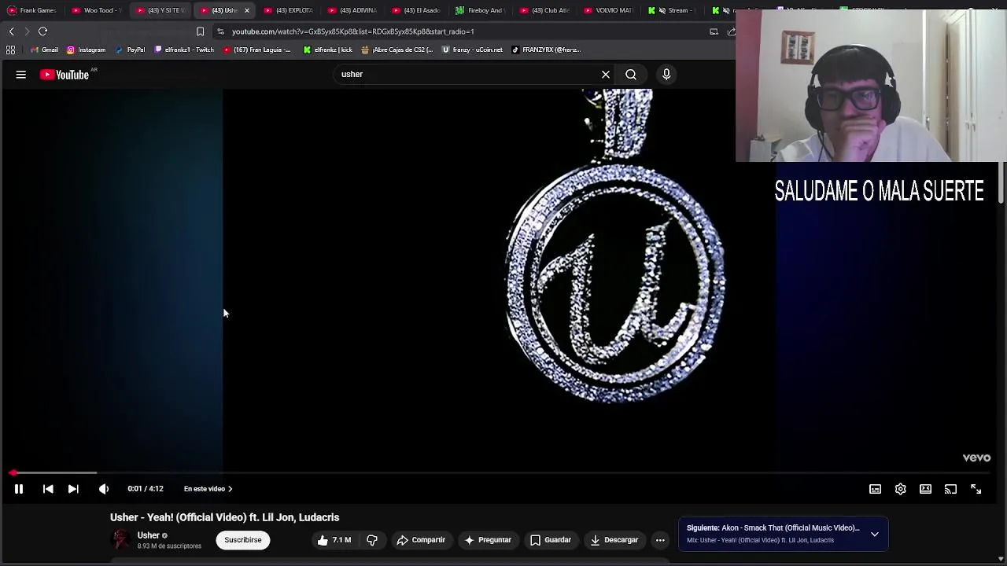
Task: Click the '8.93 M de suscriptores' text
Action: (x=169, y=546)
